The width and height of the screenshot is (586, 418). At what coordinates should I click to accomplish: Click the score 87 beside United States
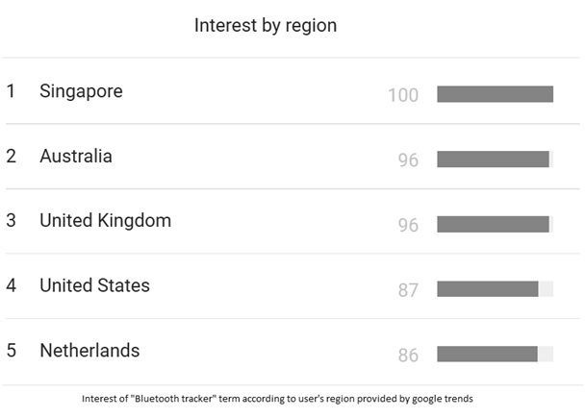[408, 290]
